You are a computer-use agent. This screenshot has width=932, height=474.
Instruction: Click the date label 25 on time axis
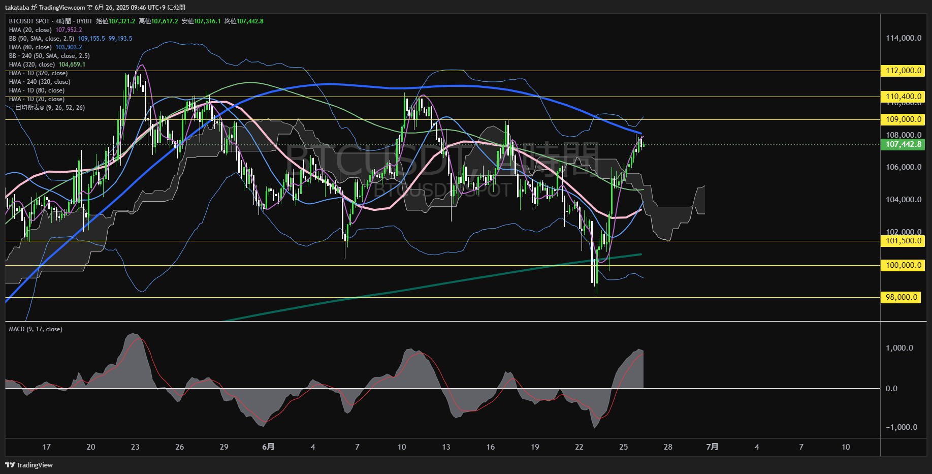point(623,447)
